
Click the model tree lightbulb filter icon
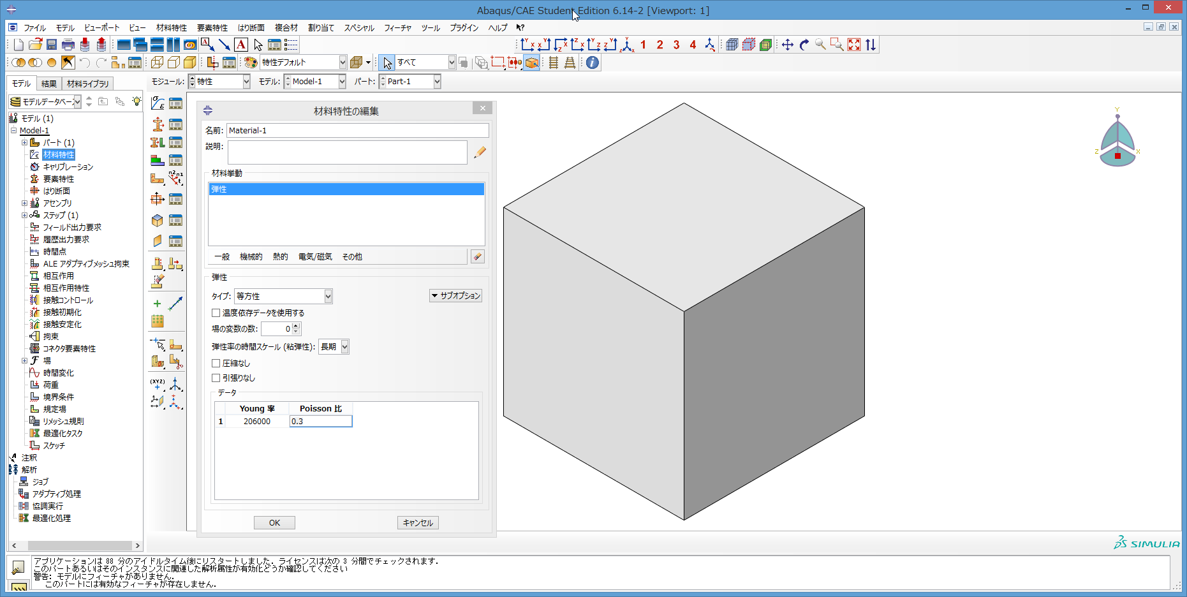[136, 101]
